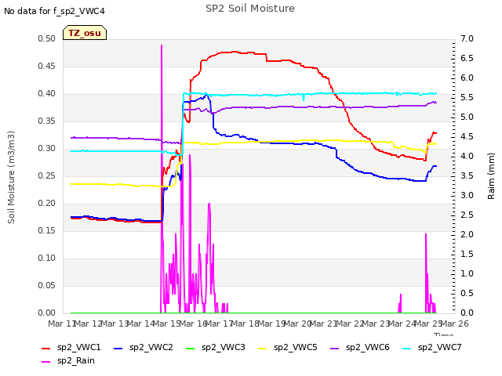
Task: Select the sp2_VWC1 legend label
Action: pos(78,348)
